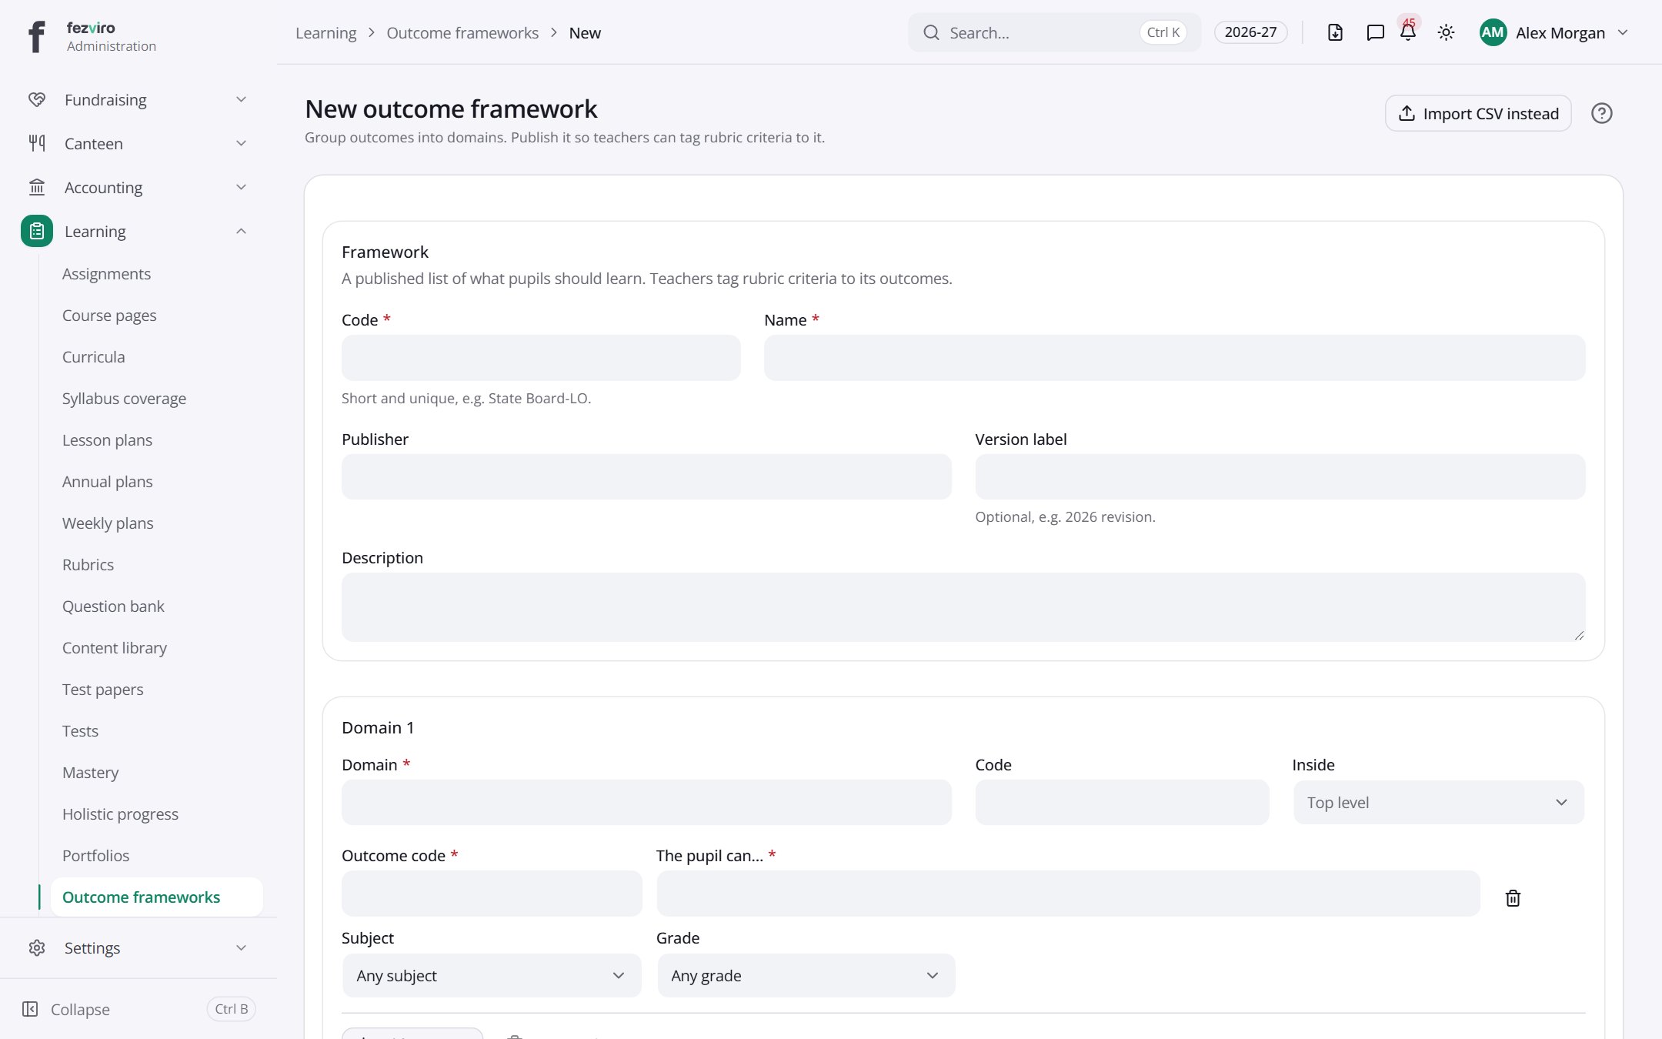Open the Inside Top level dropdown
Image resolution: width=1662 pixels, height=1039 pixels.
pyautogui.click(x=1438, y=802)
